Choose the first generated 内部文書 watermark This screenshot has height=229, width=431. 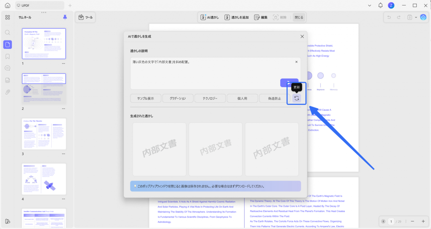(x=160, y=149)
